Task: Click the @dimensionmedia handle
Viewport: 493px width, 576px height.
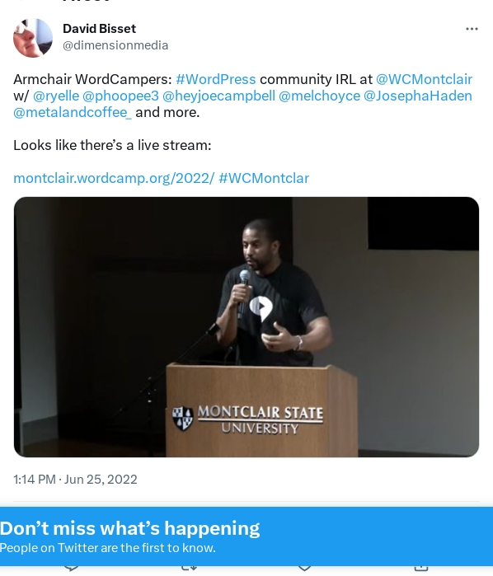Action: tap(115, 45)
